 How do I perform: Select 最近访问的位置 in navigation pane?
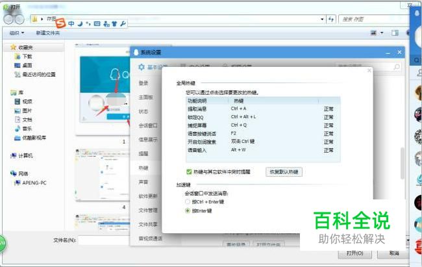pyautogui.click(x=39, y=74)
